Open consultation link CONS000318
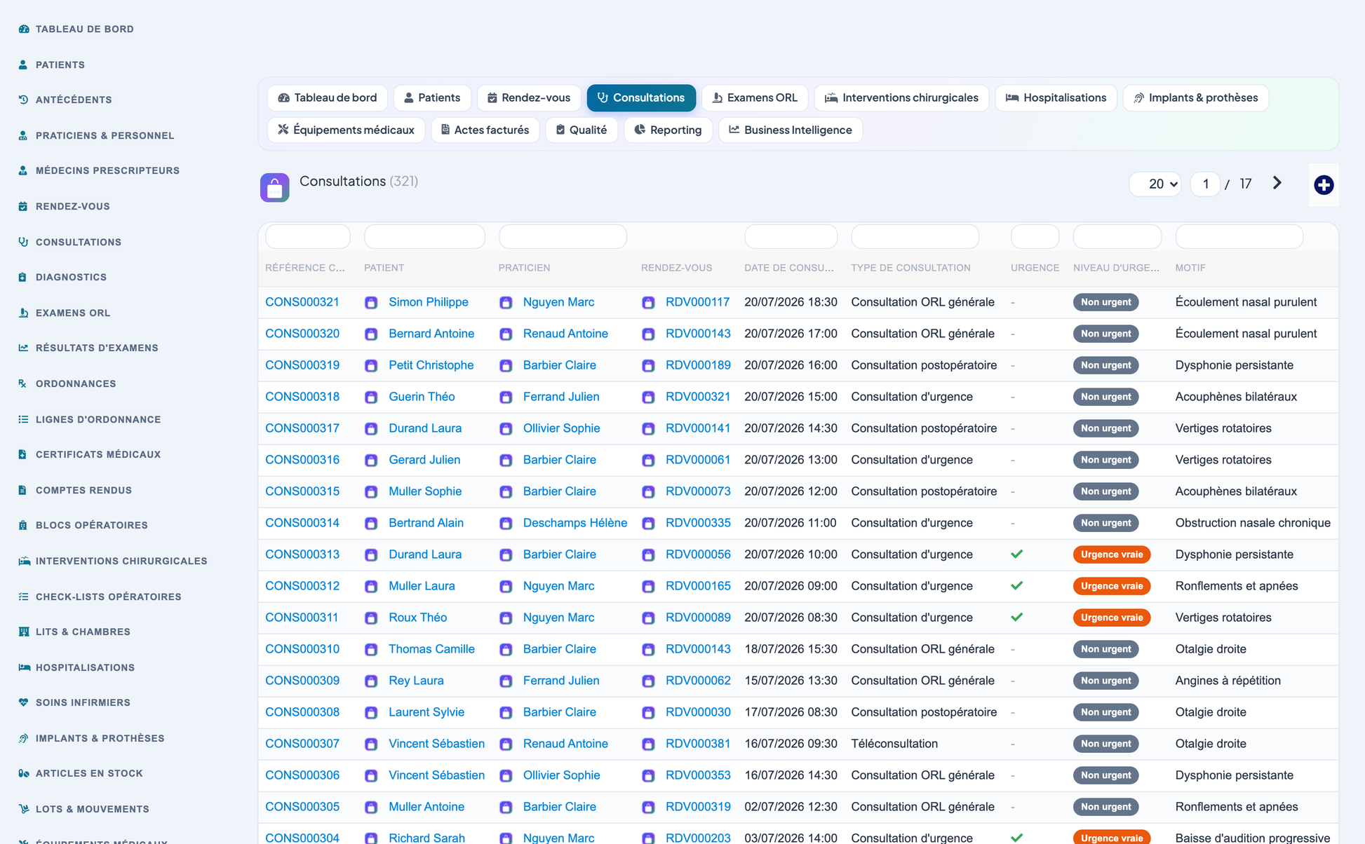Image resolution: width=1365 pixels, height=844 pixels. [x=302, y=397]
